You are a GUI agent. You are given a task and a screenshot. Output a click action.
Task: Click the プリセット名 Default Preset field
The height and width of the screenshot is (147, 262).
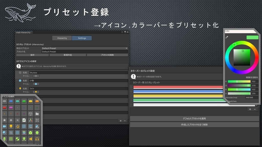85,52
